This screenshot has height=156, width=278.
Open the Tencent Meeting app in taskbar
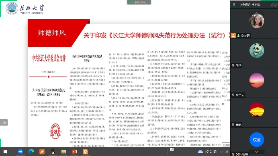[x=20, y=152]
